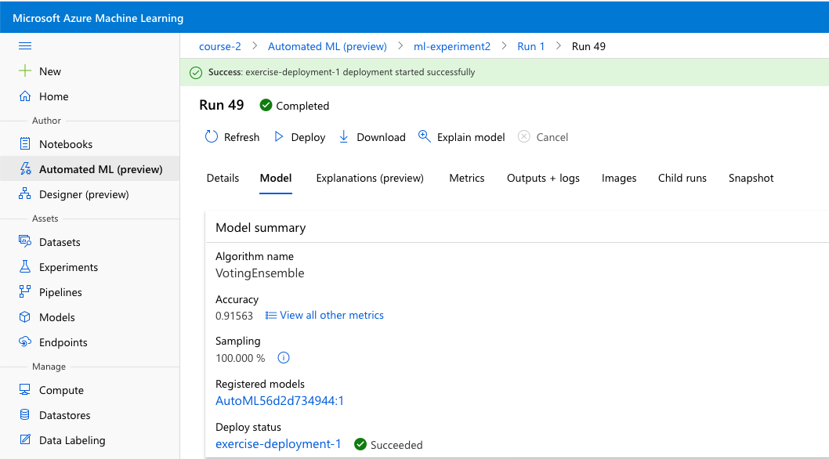
Task: Click the accuracy value 0.91563
Action: click(234, 316)
